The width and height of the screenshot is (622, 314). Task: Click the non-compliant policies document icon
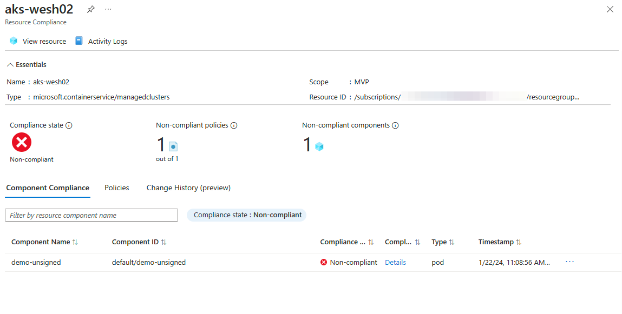coord(173,146)
